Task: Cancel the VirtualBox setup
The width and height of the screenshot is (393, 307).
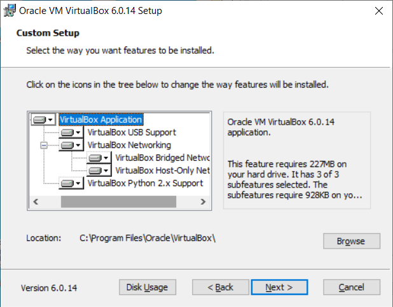Action: pyautogui.click(x=351, y=287)
